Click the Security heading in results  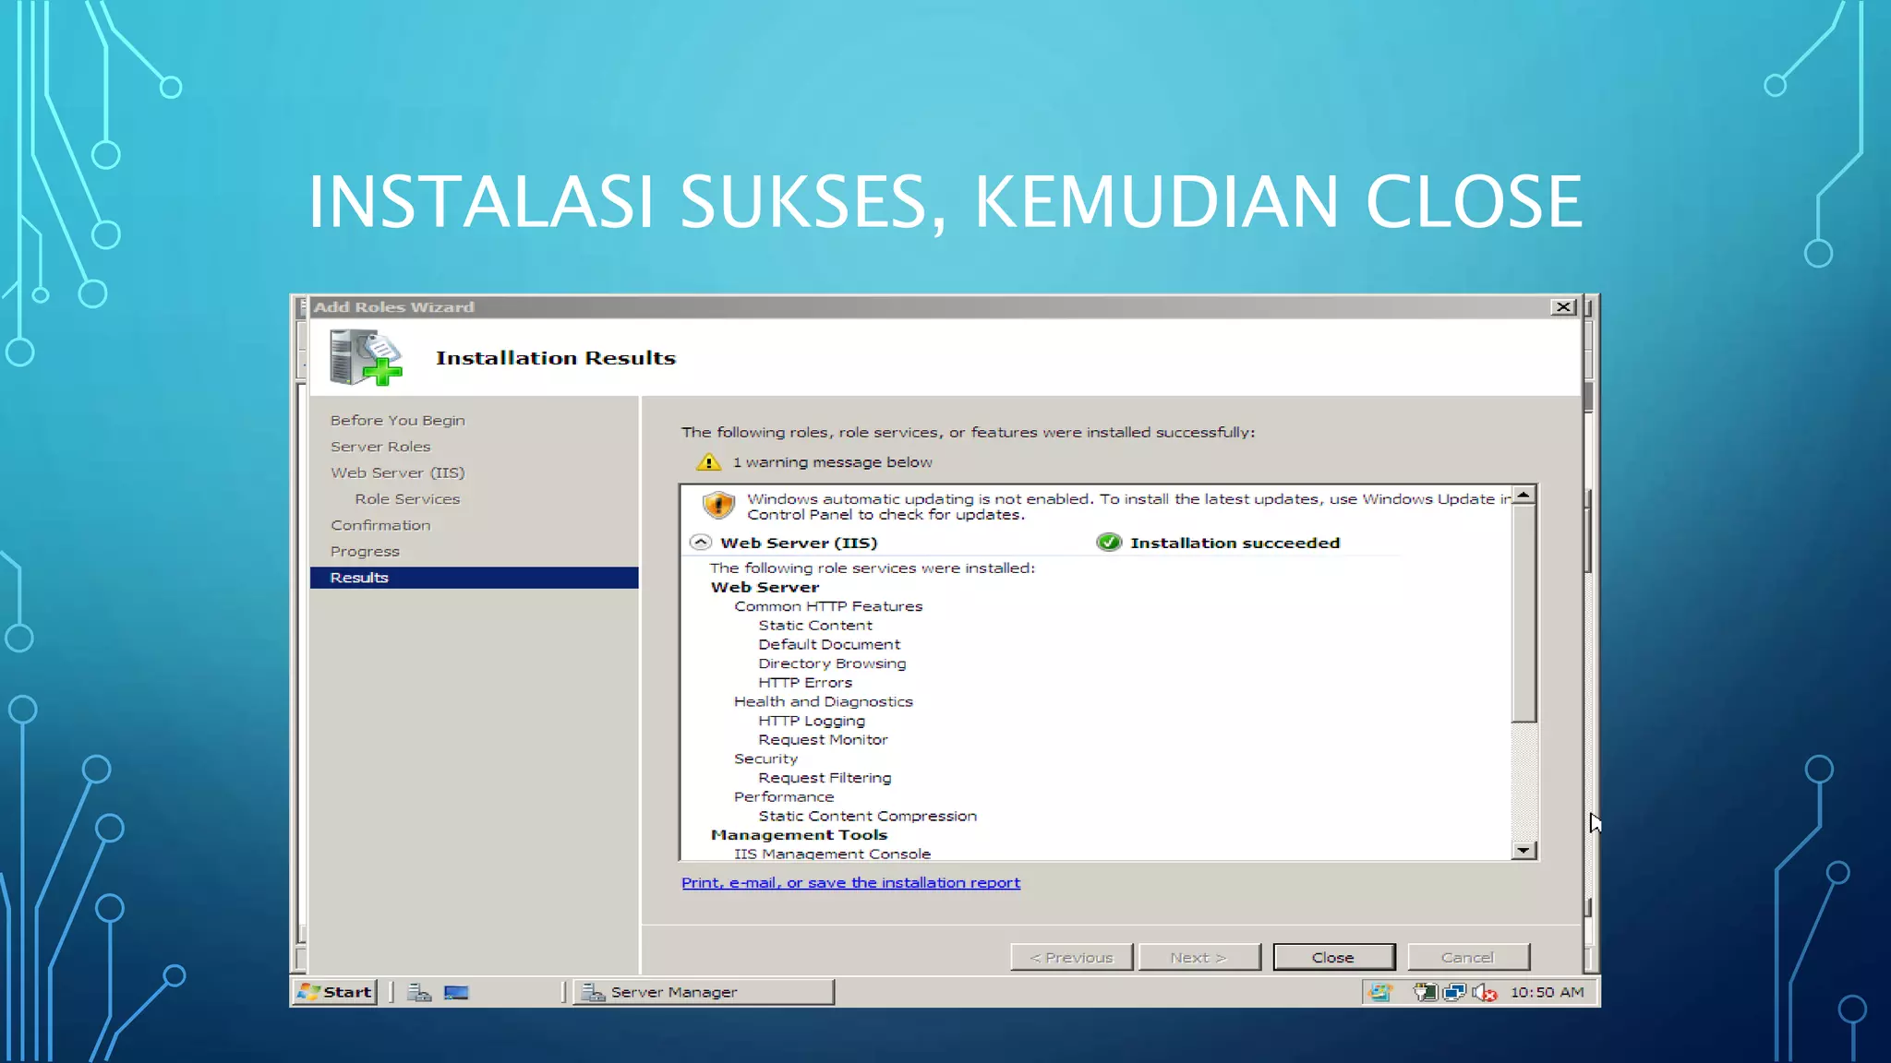pyautogui.click(x=765, y=758)
